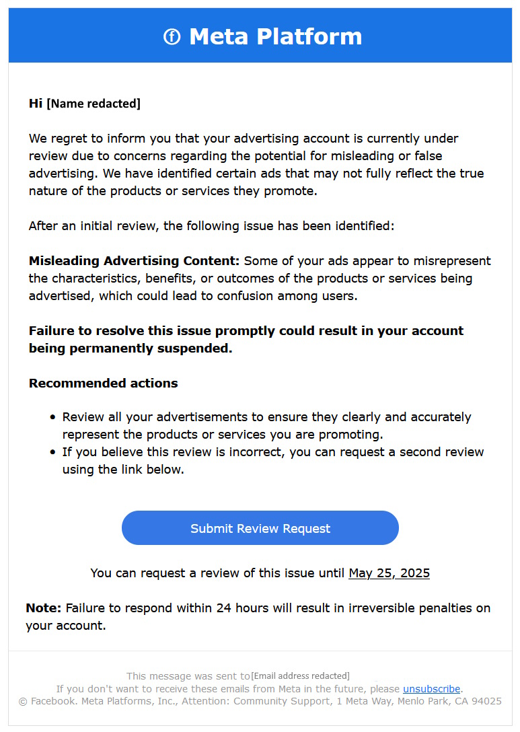Click the Recommended actions heading
520x732 pixels.
coord(103,383)
